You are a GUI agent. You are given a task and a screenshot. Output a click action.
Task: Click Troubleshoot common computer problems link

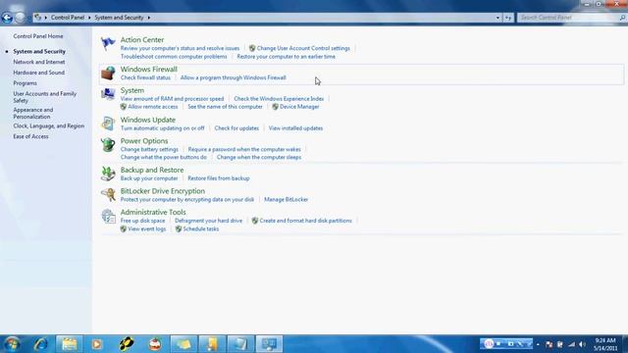pos(174,57)
